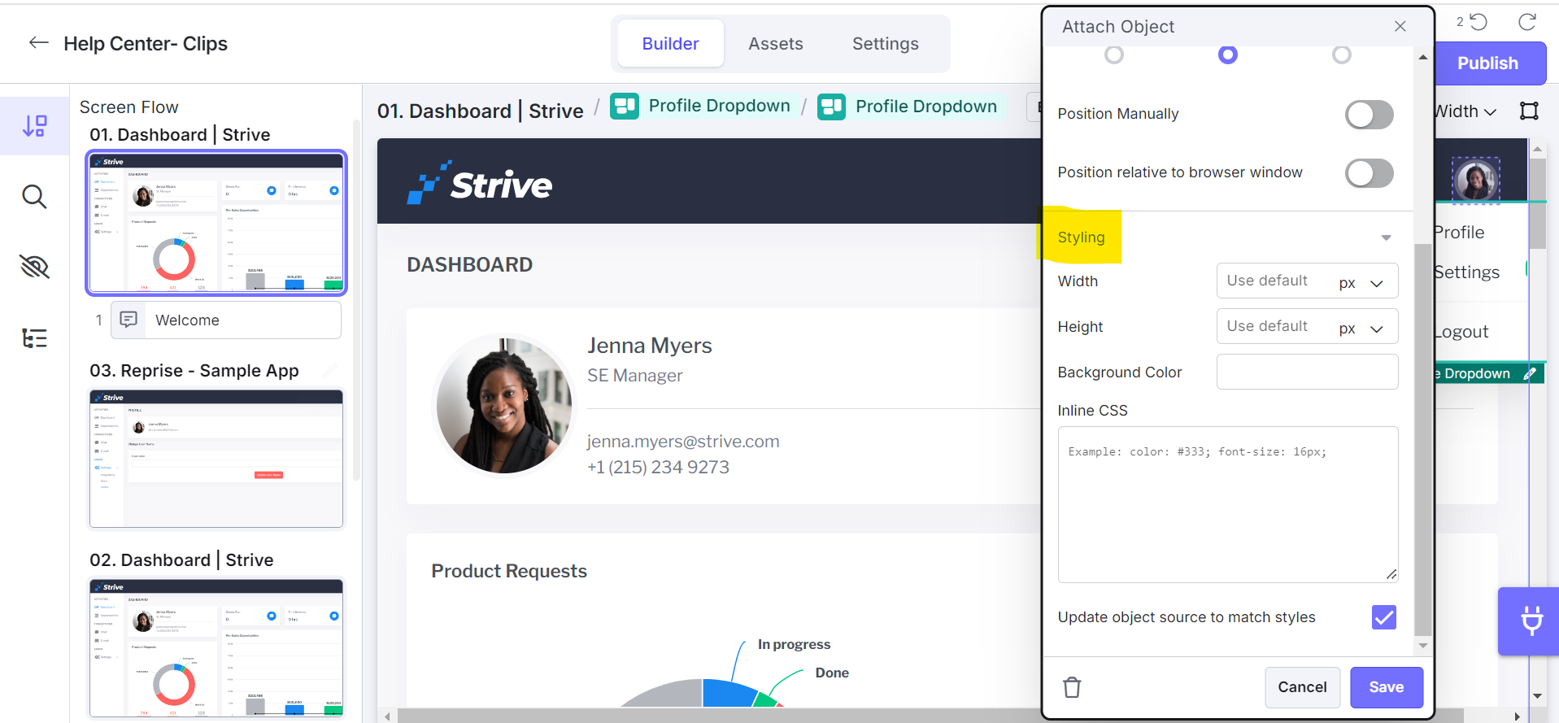Click the Save button

[1386, 687]
